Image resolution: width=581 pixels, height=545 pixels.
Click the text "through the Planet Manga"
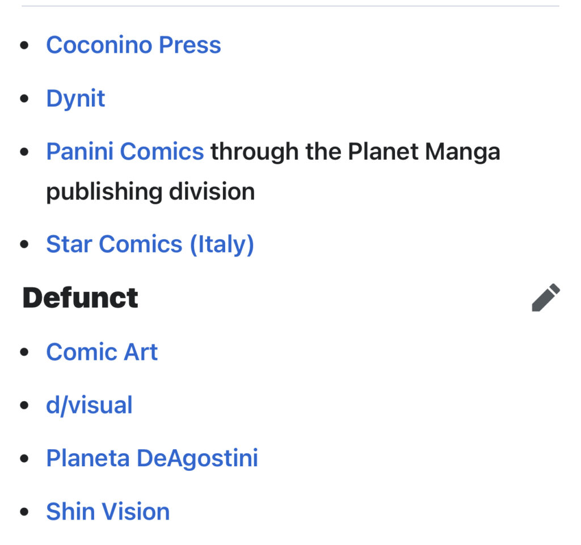tap(355, 152)
